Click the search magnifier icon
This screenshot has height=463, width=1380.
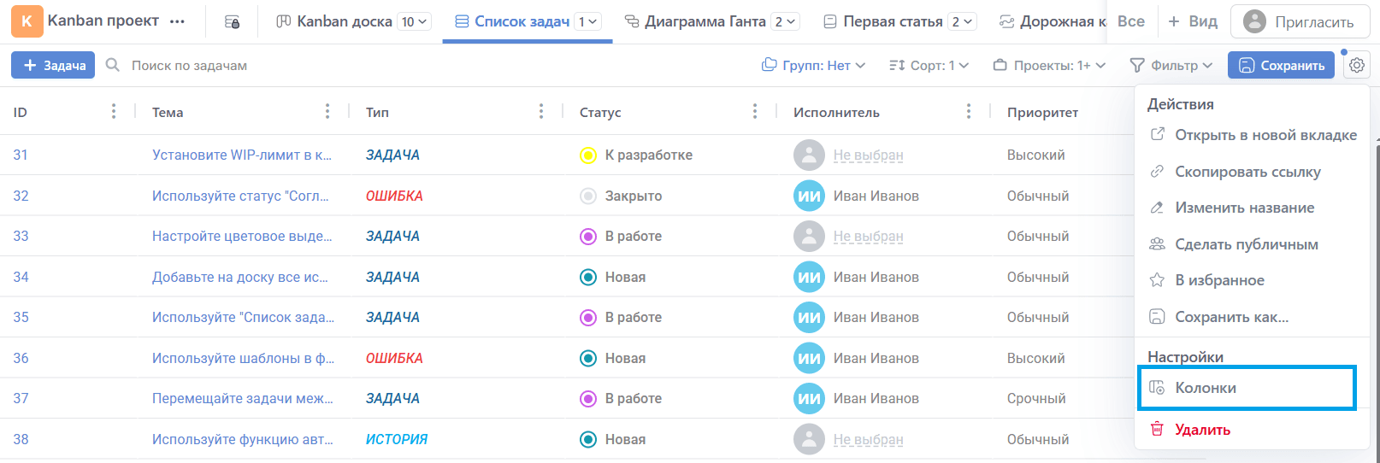pos(112,65)
